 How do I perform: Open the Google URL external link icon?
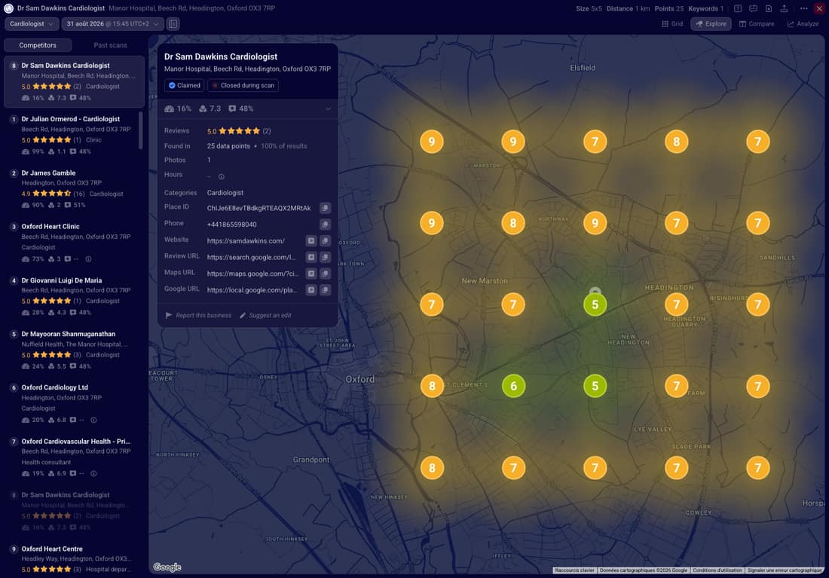[311, 290]
